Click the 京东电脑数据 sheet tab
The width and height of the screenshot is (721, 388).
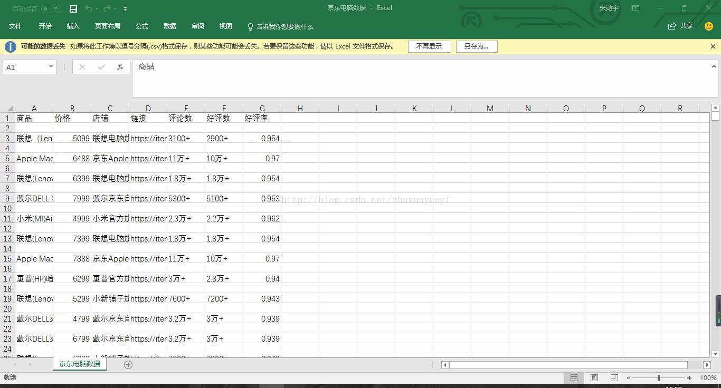coord(80,364)
